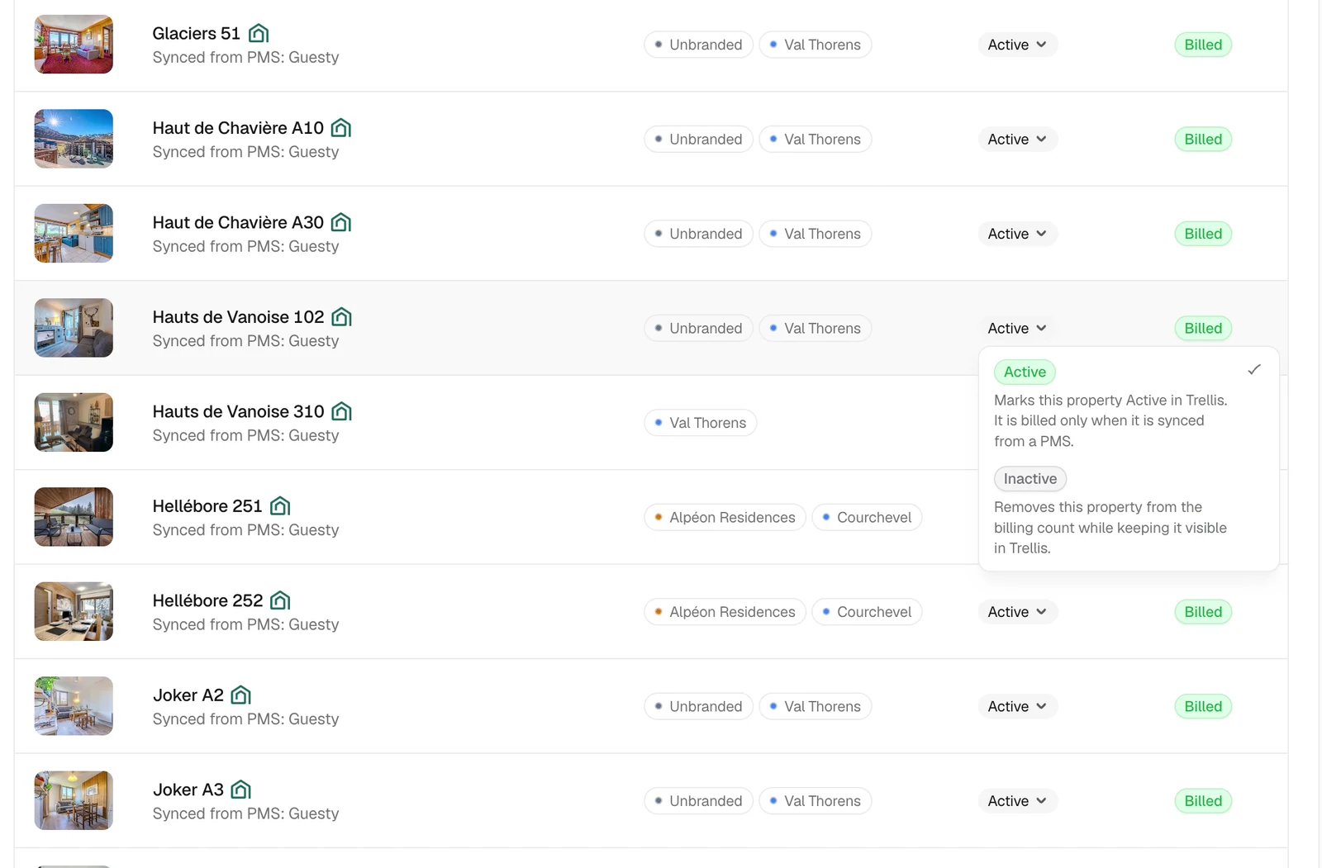Click the Billed badge for Hellébore 252

[1203, 612]
